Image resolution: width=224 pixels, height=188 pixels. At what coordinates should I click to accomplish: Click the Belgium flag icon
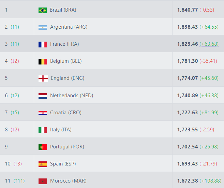[43, 61]
